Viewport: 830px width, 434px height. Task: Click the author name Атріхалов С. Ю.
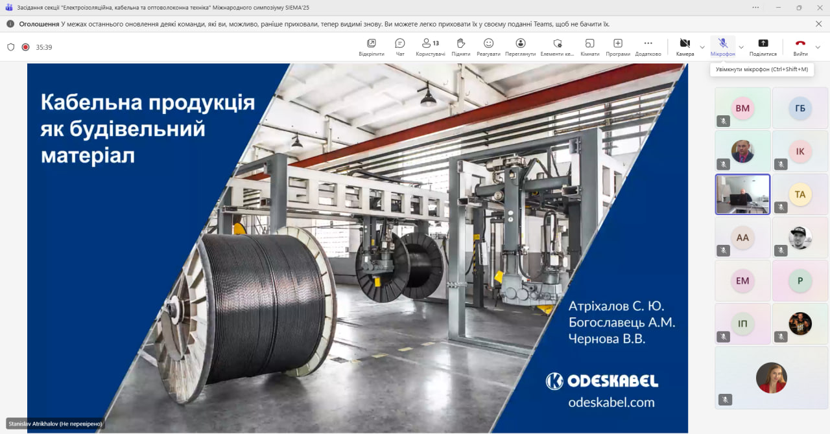[617, 306]
